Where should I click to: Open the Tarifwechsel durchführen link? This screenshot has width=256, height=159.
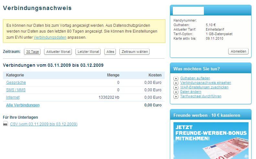pos(201,96)
